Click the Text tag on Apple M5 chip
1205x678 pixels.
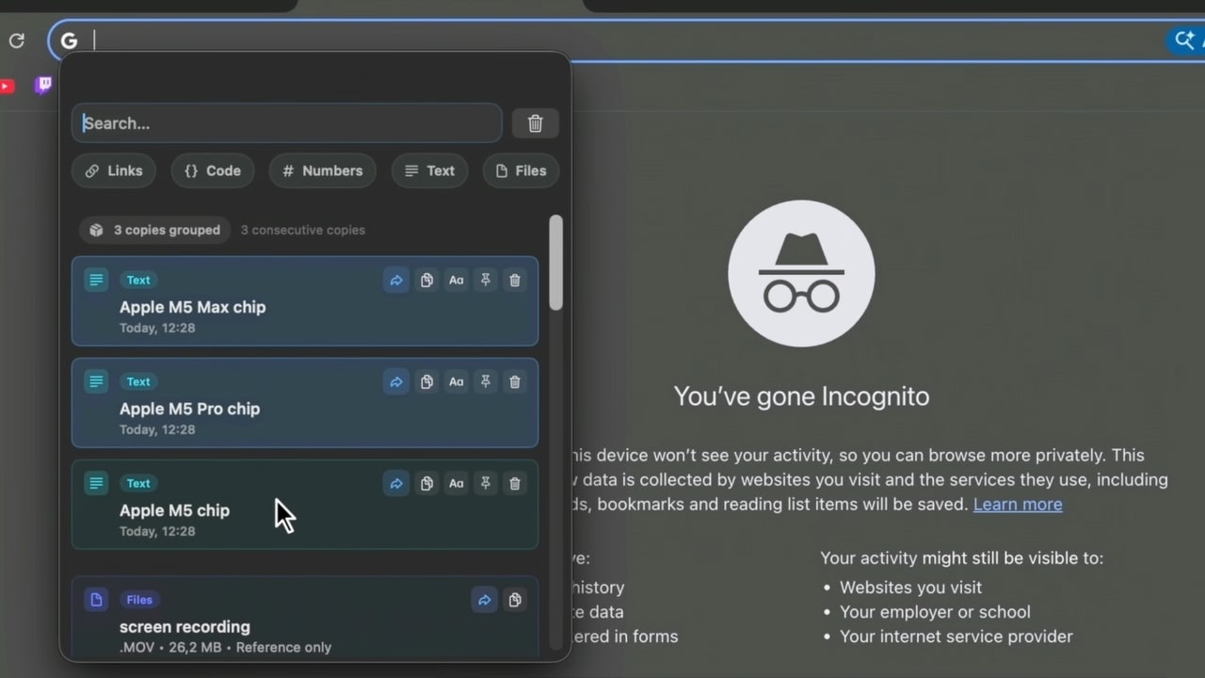tap(138, 484)
